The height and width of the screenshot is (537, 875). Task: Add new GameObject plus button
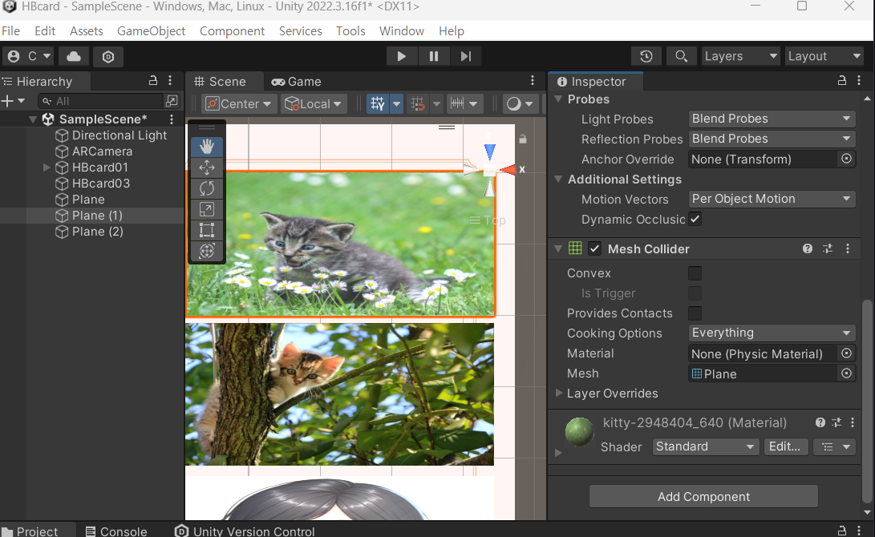click(7, 101)
